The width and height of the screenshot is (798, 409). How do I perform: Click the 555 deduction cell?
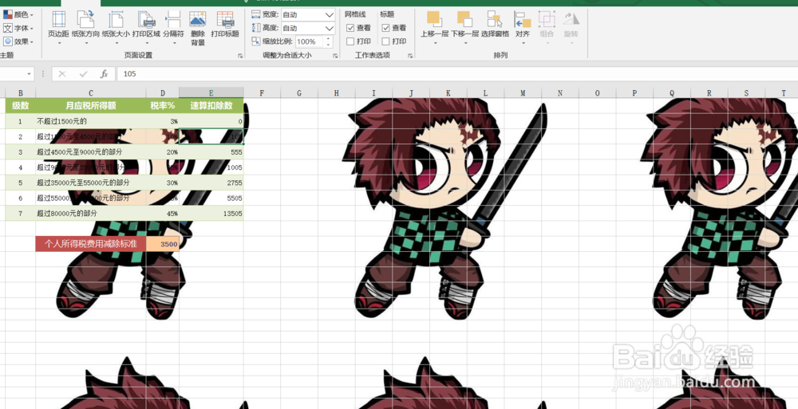tap(211, 152)
